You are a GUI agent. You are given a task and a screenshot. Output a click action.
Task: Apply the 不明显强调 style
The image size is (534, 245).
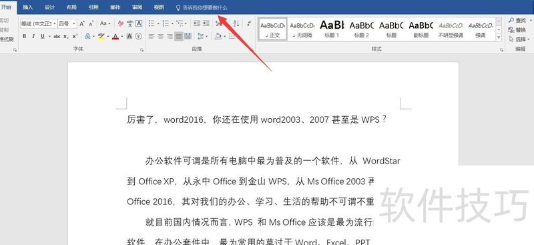click(x=451, y=29)
